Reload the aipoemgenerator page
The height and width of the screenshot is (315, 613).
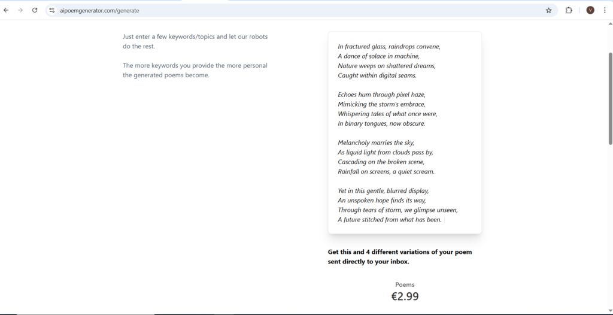pos(35,10)
